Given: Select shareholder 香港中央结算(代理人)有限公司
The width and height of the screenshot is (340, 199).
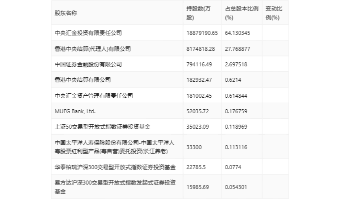Looking at the screenshot, I should (93, 49).
